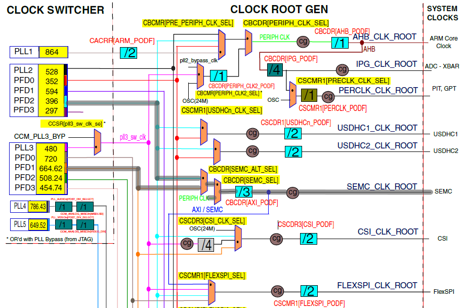Click the PFD1 664.62 value under PLL3
The image size is (466, 308).
(x=51, y=168)
